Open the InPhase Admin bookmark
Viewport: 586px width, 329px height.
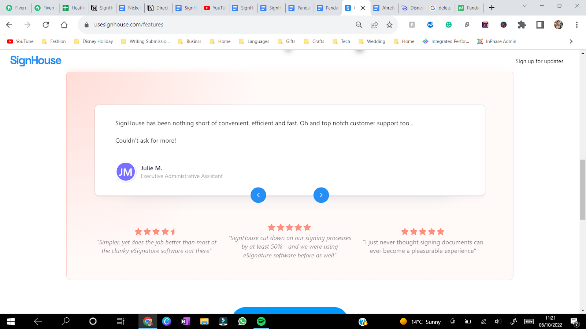(x=497, y=41)
